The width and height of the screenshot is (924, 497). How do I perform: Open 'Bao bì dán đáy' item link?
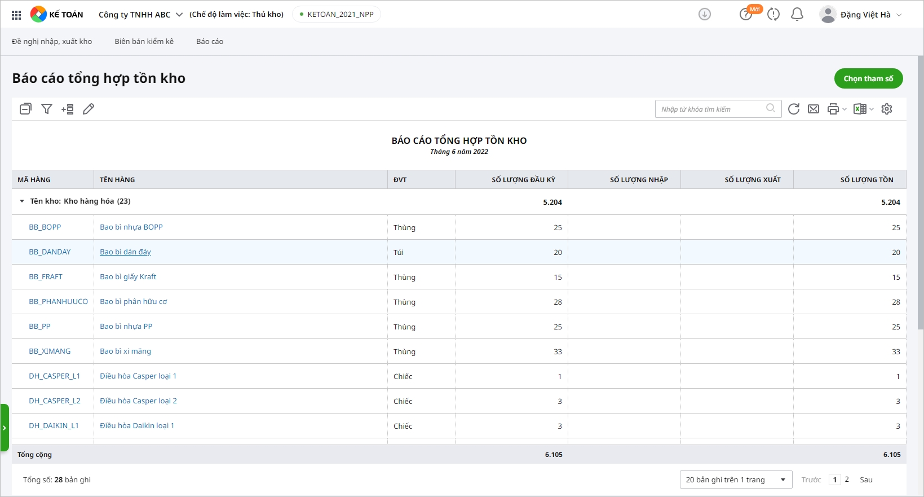(125, 252)
